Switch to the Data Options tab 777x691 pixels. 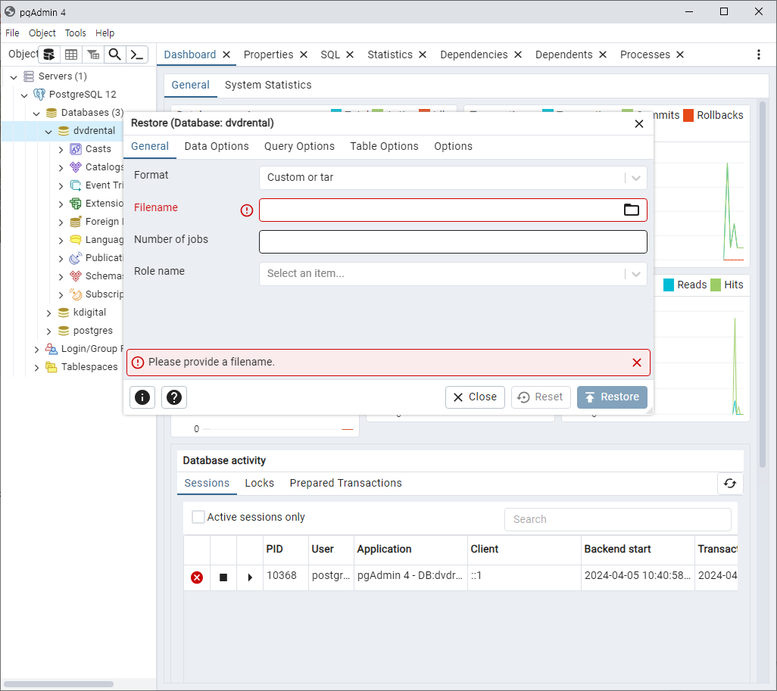[217, 146]
